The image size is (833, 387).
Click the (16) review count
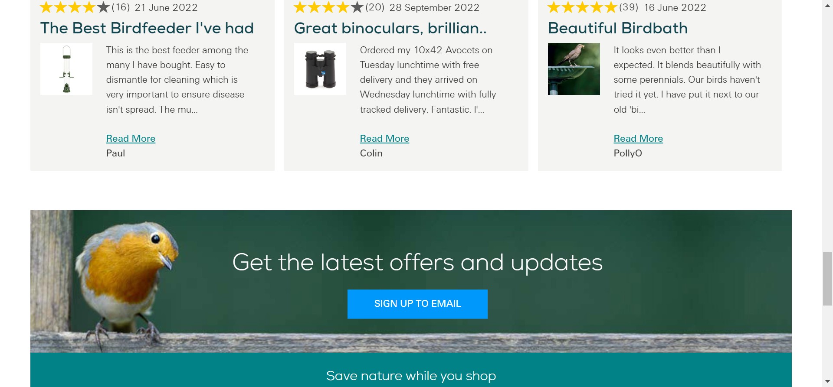pos(121,7)
